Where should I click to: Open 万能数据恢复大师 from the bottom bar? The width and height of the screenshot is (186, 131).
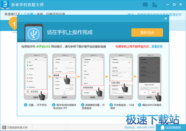click(x=15, y=128)
